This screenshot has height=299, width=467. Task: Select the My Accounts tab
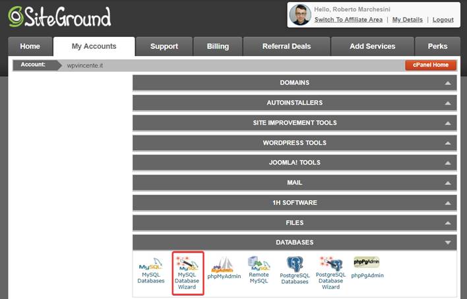tap(94, 46)
